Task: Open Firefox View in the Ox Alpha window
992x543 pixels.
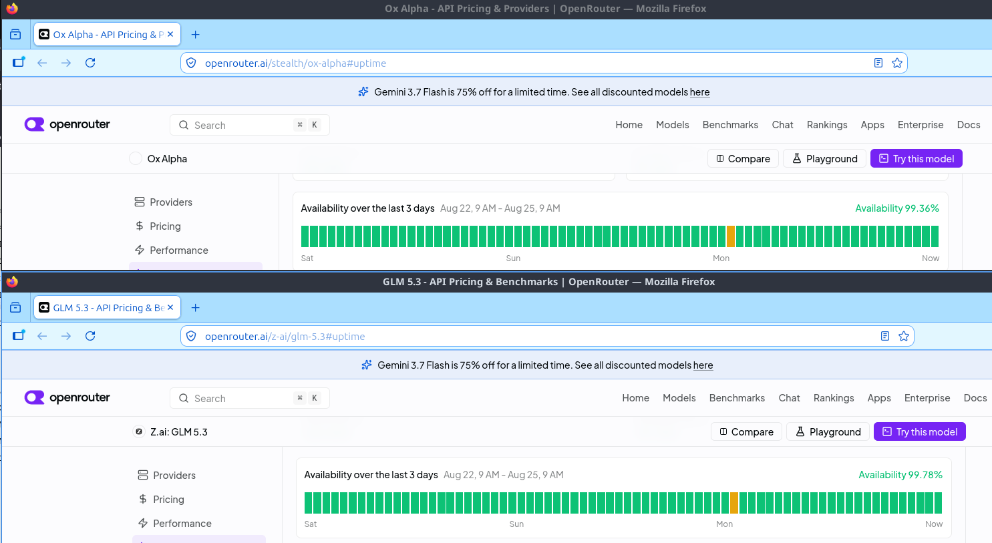Action: (15, 35)
